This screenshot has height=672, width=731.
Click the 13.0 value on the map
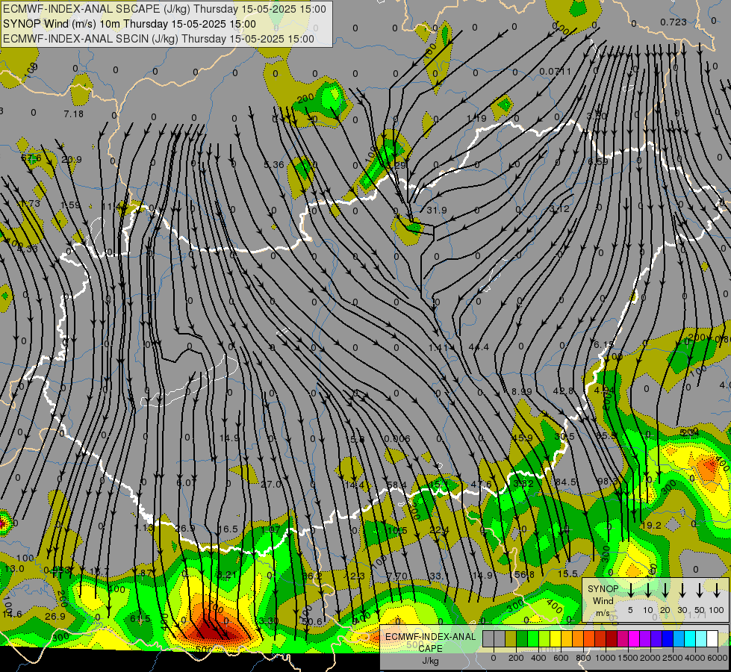(x=14, y=568)
